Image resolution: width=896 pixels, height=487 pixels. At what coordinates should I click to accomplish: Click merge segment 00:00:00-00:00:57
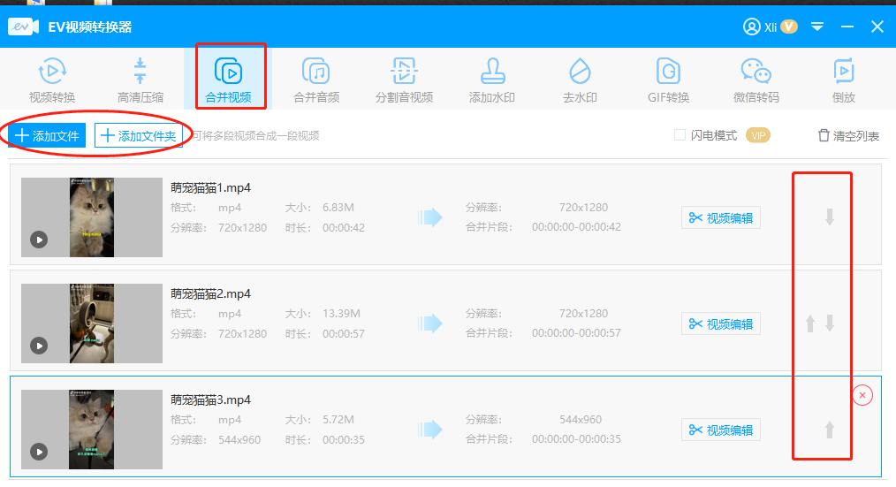point(576,333)
